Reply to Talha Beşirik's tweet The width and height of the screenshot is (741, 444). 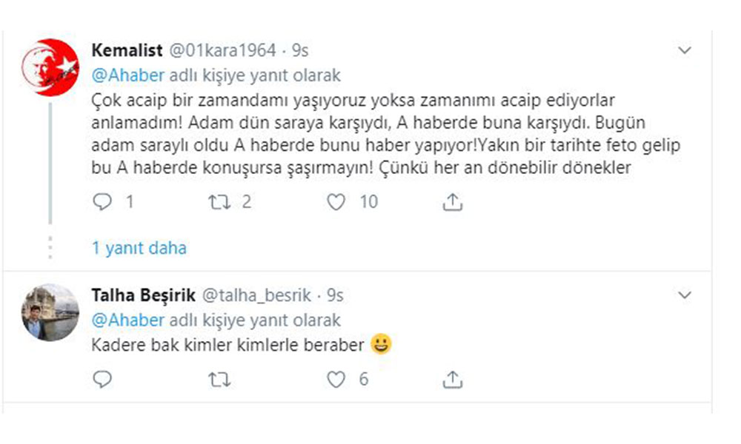tap(103, 380)
